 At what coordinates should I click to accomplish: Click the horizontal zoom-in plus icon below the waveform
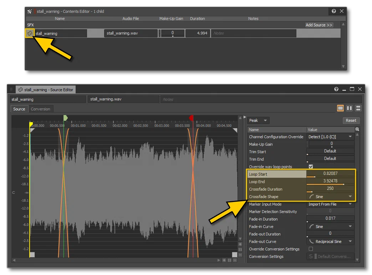click(224, 260)
